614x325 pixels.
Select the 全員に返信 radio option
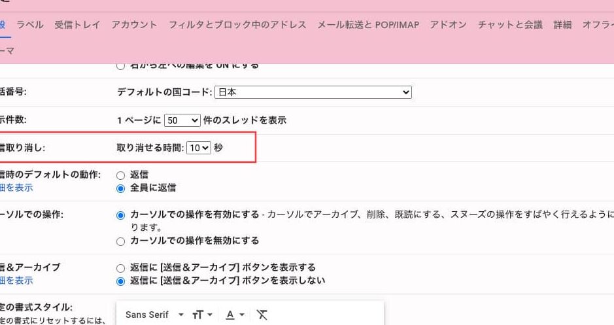(x=120, y=188)
